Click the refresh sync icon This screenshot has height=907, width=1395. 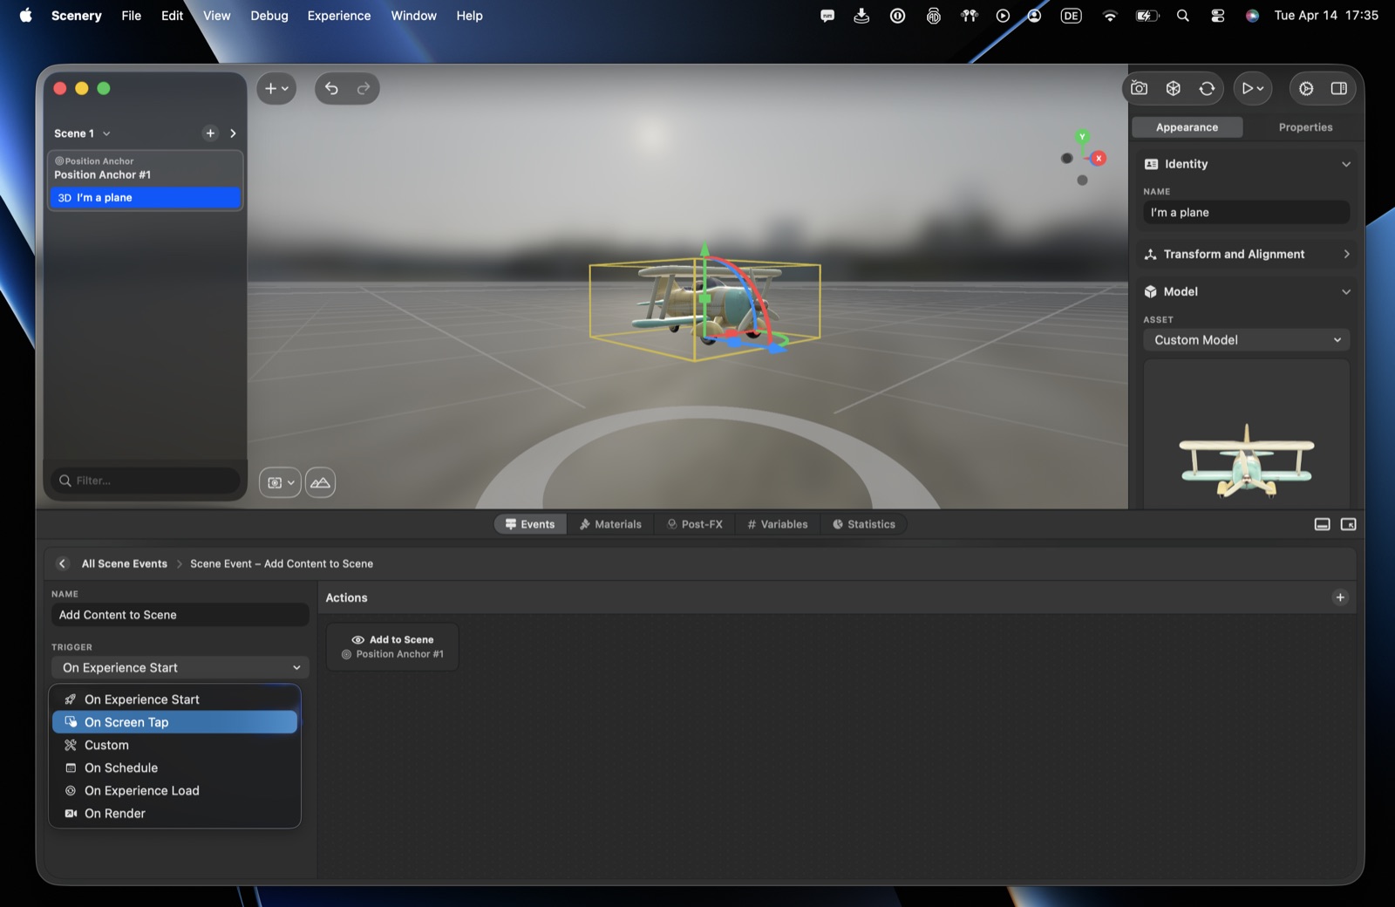tap(1207, 88)
